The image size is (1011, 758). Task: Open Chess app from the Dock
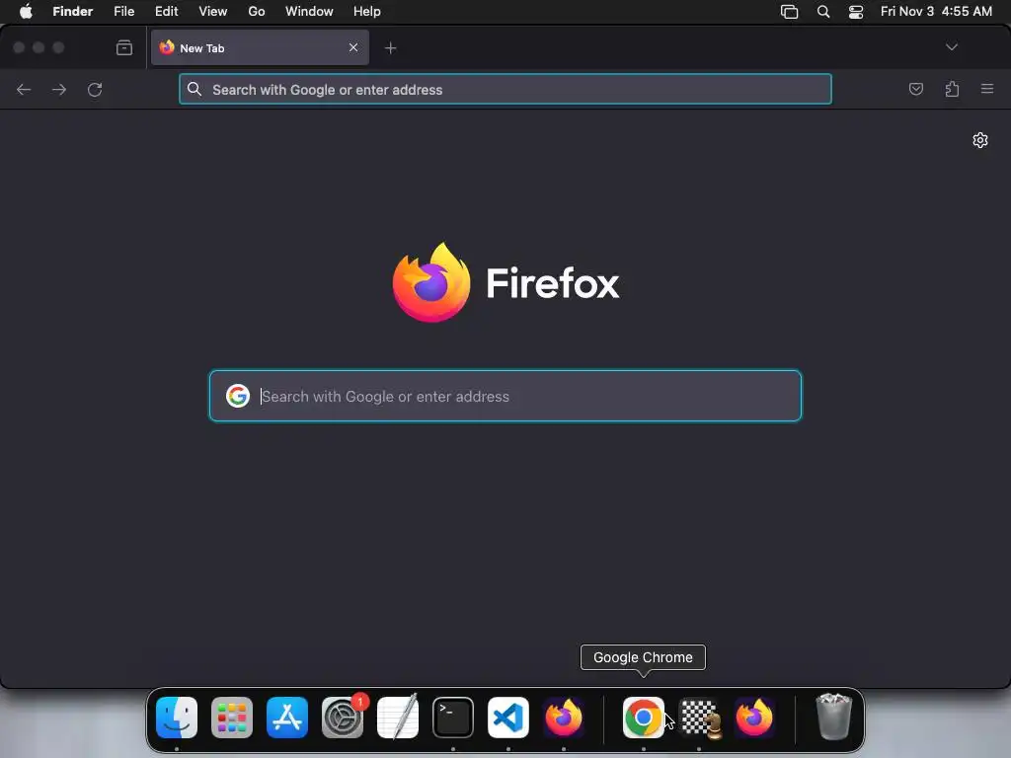pyautogui.click(x=699, y=718)
